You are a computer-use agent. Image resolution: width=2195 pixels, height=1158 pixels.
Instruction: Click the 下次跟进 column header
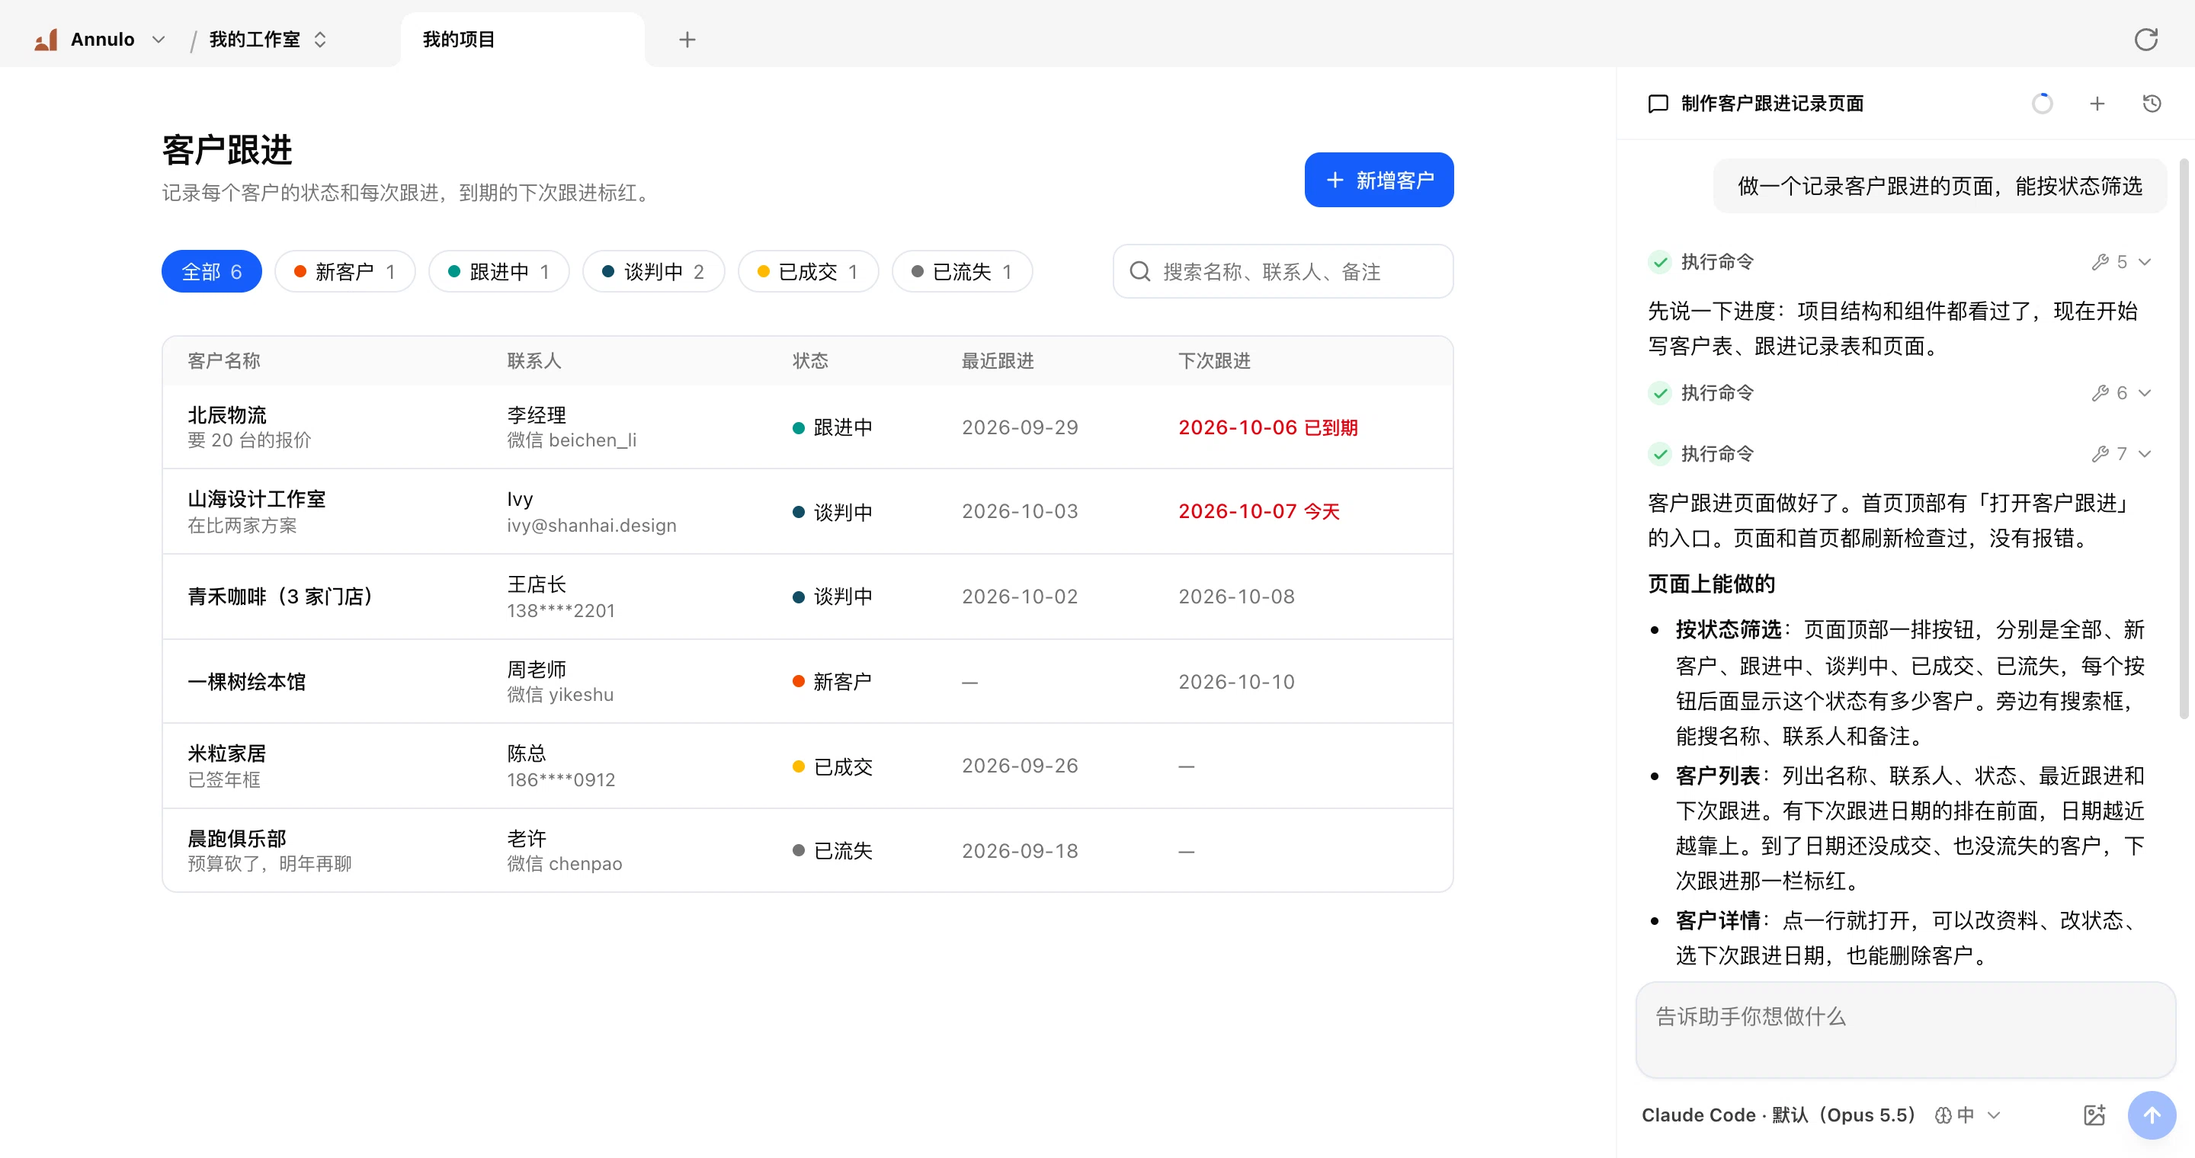pos(1214,361)
